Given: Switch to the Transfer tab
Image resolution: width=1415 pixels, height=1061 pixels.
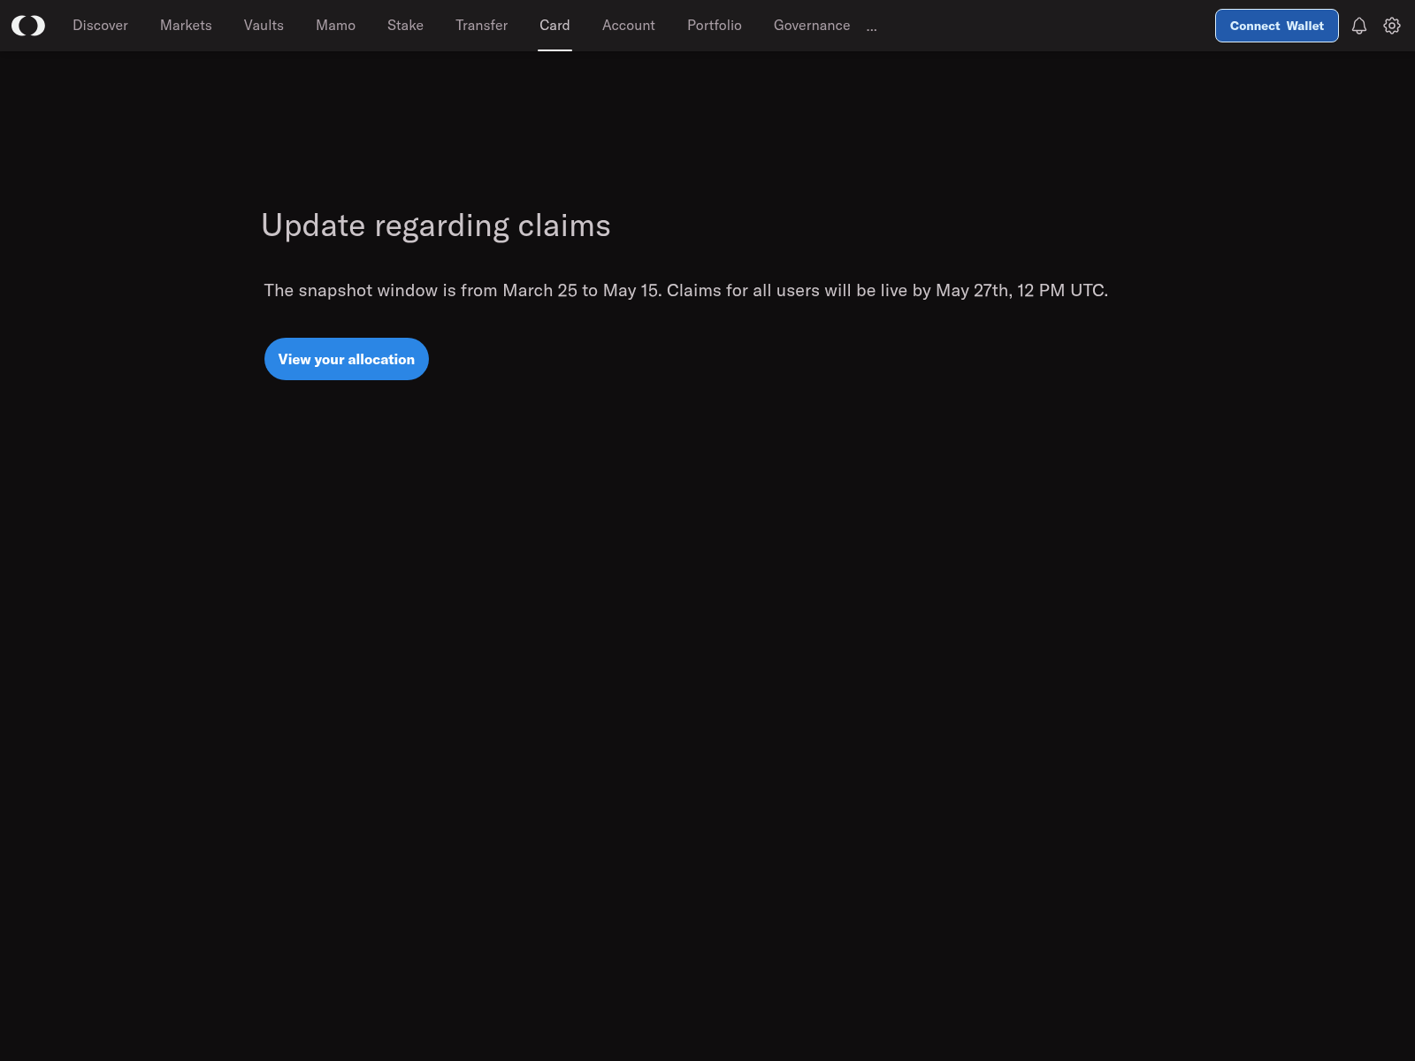Looking at the screenshot, I should point(481,26).
